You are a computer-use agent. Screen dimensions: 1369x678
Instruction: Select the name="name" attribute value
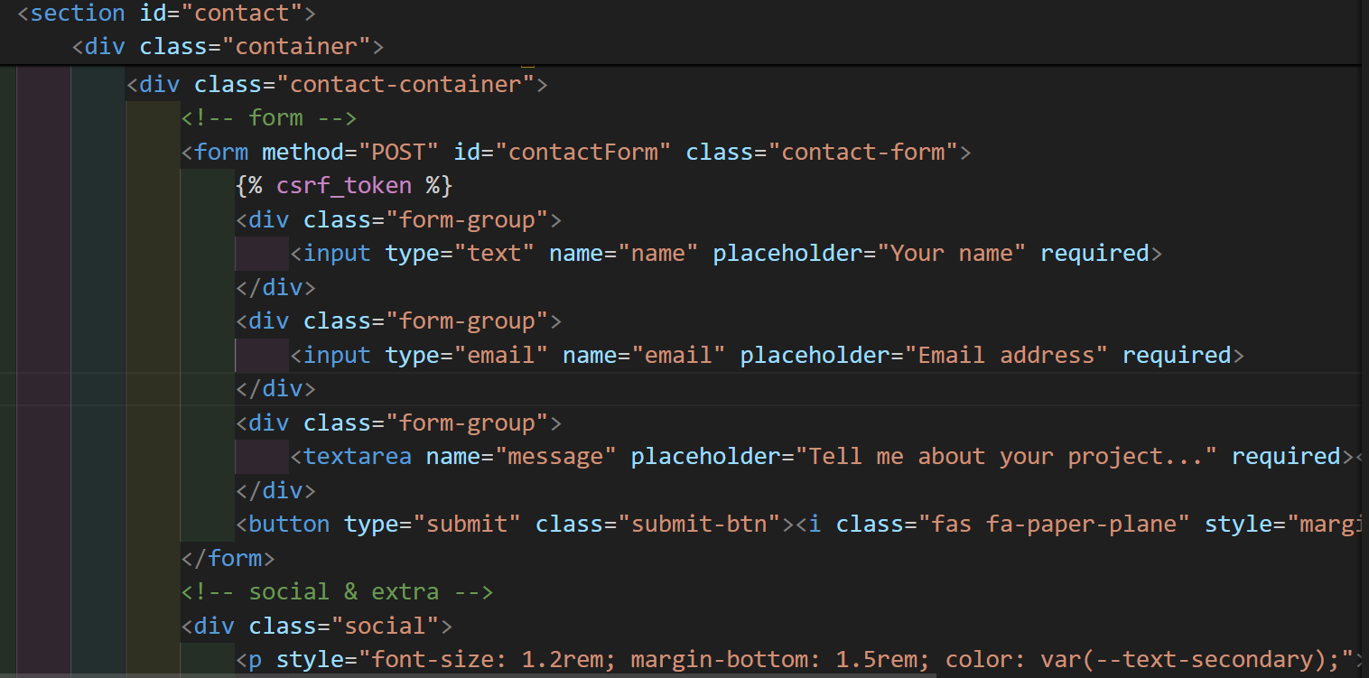658,254
